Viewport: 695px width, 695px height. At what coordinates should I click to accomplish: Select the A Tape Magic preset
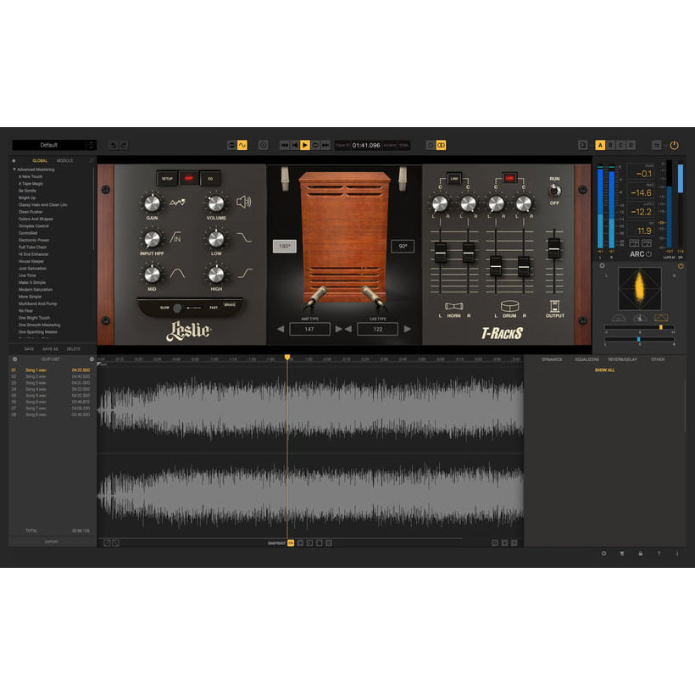31,184
